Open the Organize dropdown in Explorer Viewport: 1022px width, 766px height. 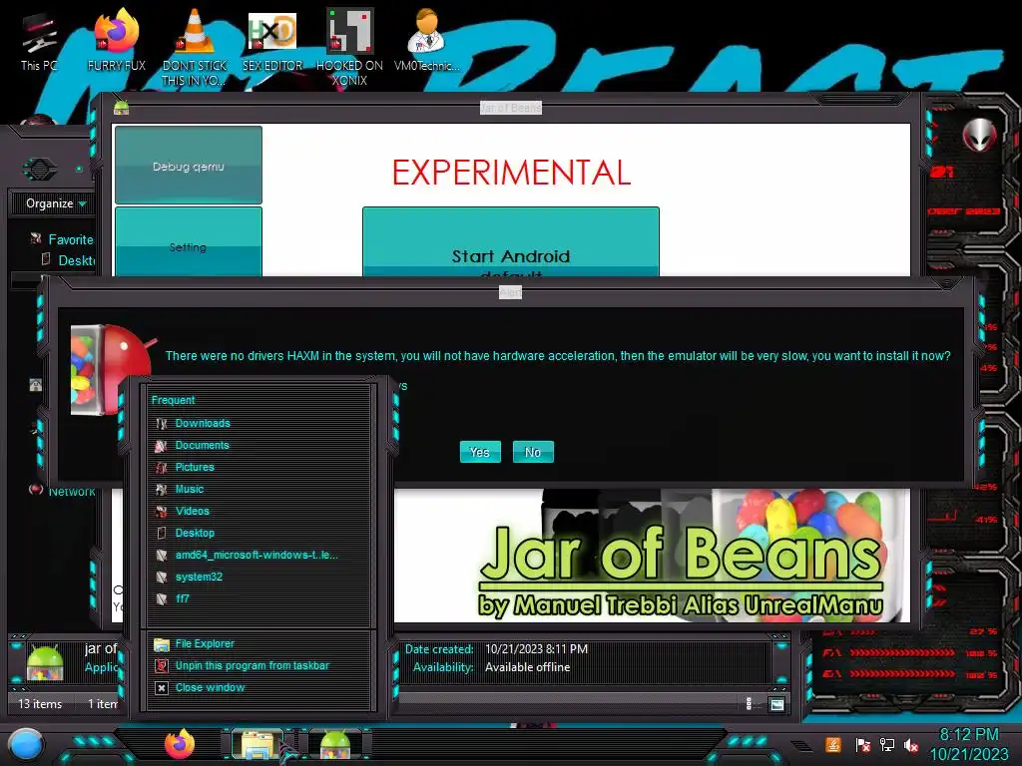56,203
